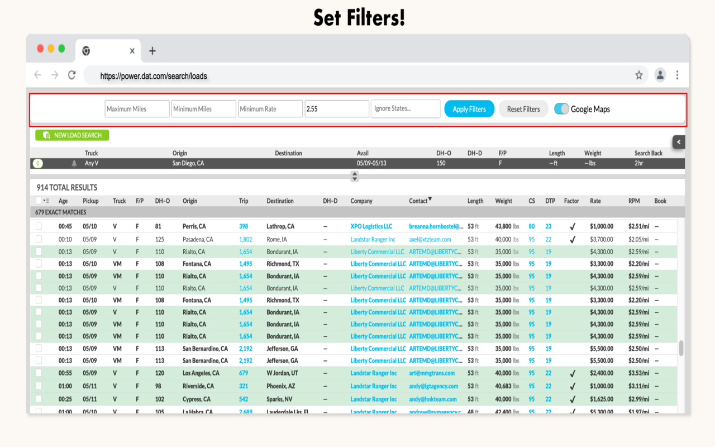715x447 pixels.
Task: Click the Reset Filters button
Action: (x=523, y=109)
